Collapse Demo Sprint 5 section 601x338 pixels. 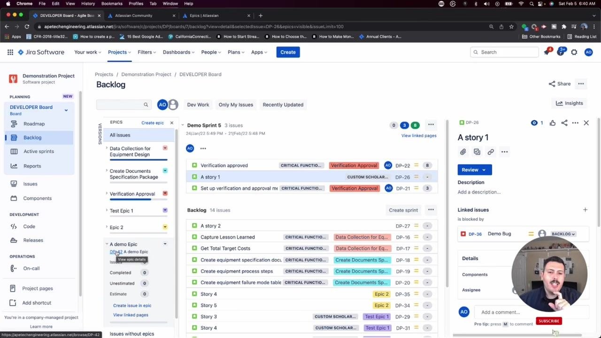(183, 125)
